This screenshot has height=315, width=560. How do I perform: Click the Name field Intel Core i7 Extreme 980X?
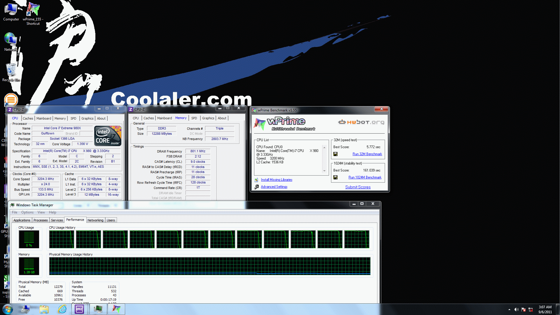(x=62, y=128)
